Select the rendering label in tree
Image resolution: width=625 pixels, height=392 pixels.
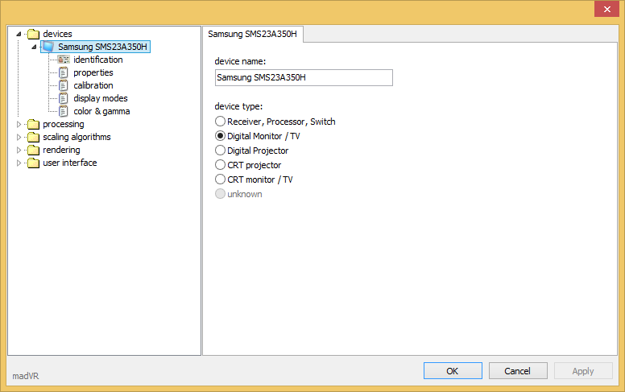click(x=61, y=151)
